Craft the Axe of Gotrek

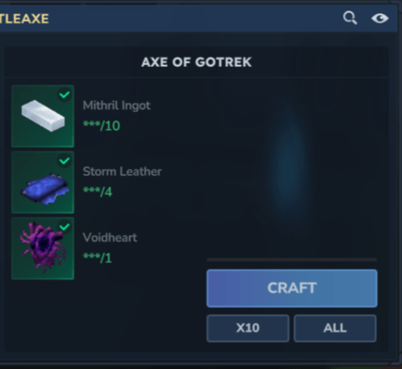tap(292, 288)
